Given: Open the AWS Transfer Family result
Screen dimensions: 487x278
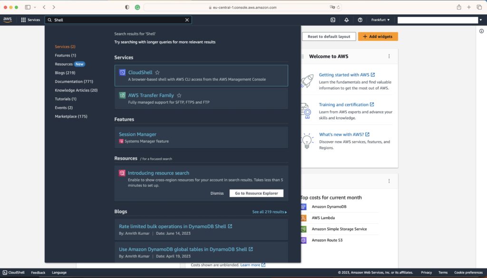Looking at the screenshot, I should pyautogui.click(x=151, y=95).
